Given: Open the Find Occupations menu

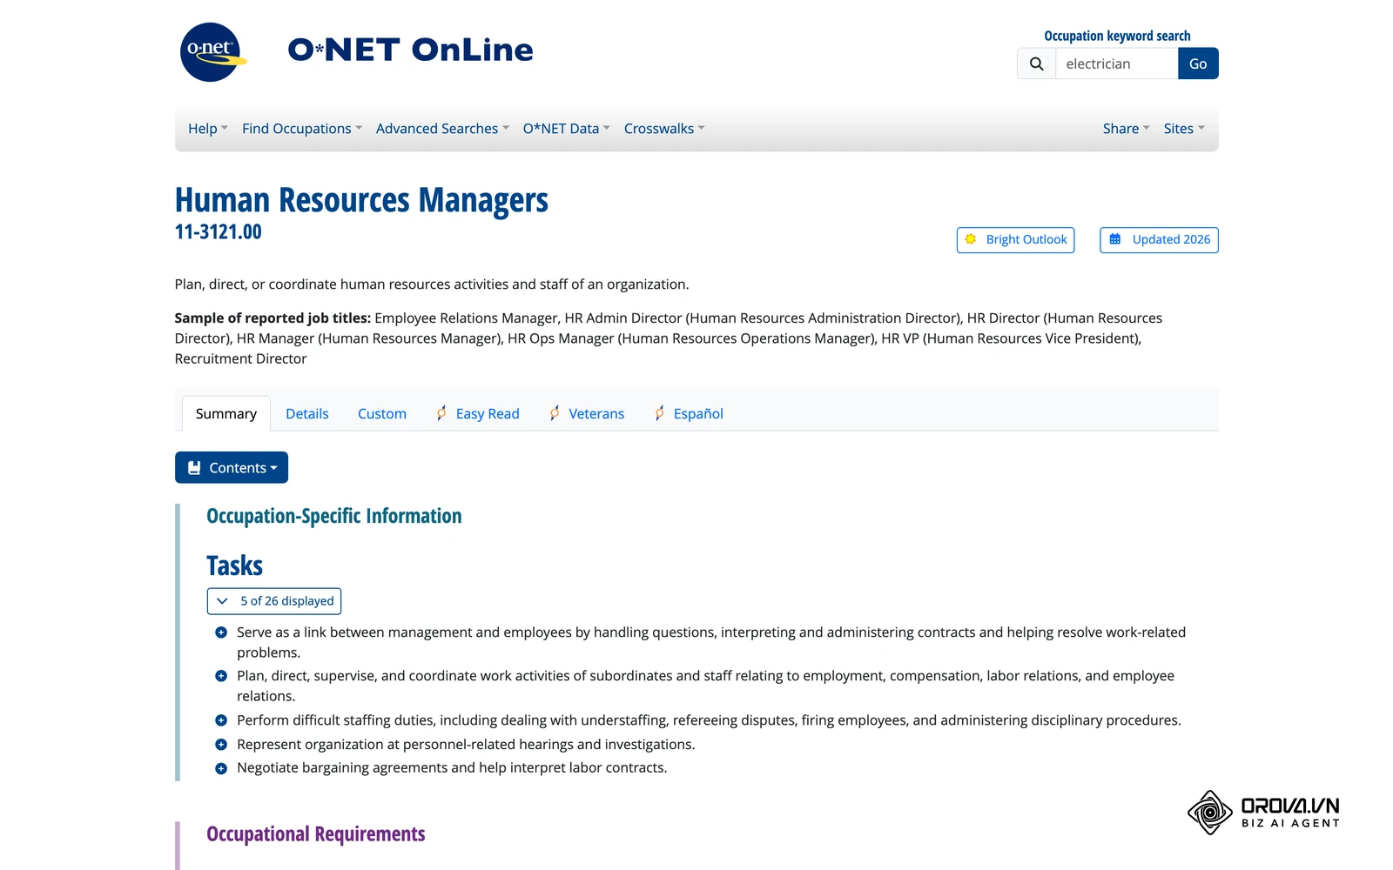Looking at the screenshot, I should [x=302, y=129].
